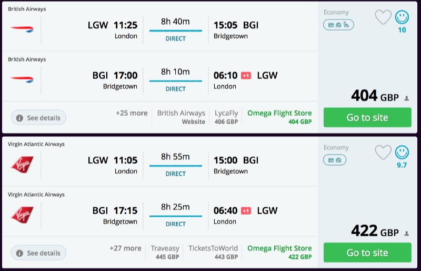Click the Virgin Atlantic outbound flight logo
Image resolution: width=421 pixels, height=271 pixels.
coord(22,163)
